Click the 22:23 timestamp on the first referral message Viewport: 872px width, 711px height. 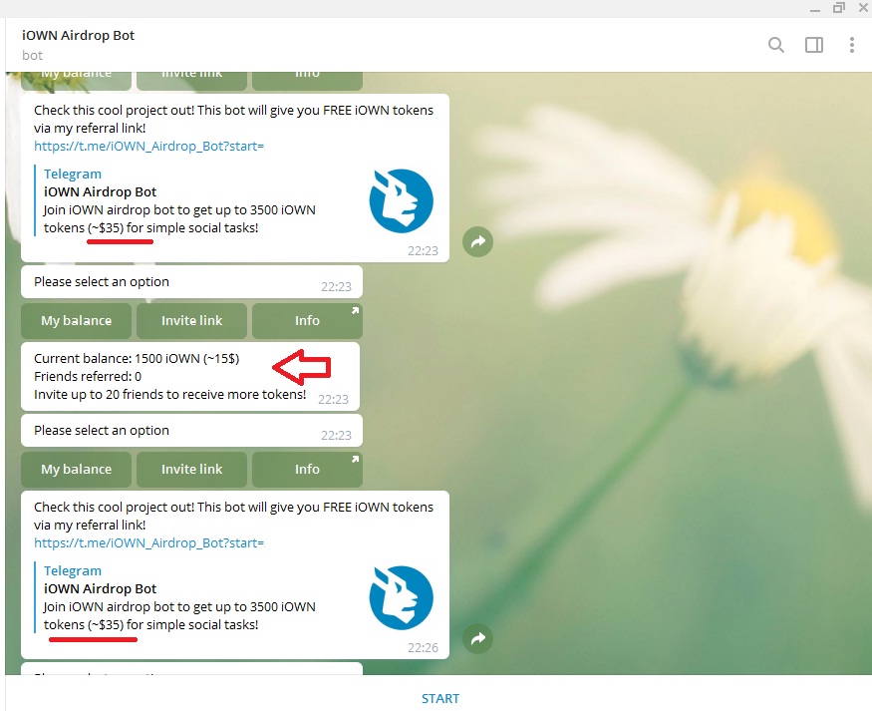click(423, 251)
